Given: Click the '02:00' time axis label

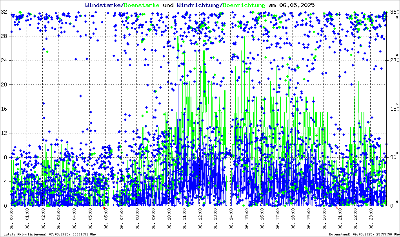Looking at the screenshot, I should tap(43, 214).
